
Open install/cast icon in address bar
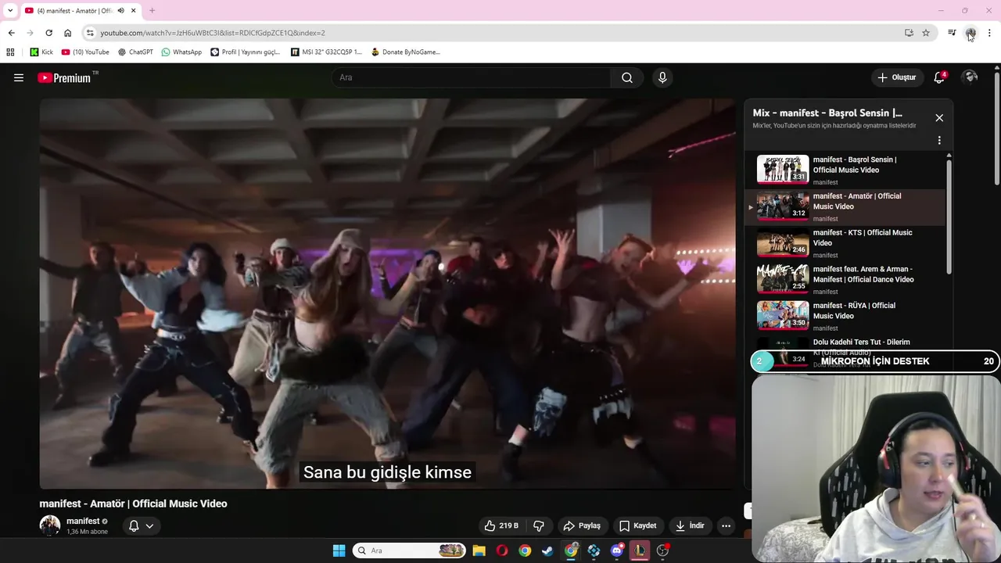909,33
